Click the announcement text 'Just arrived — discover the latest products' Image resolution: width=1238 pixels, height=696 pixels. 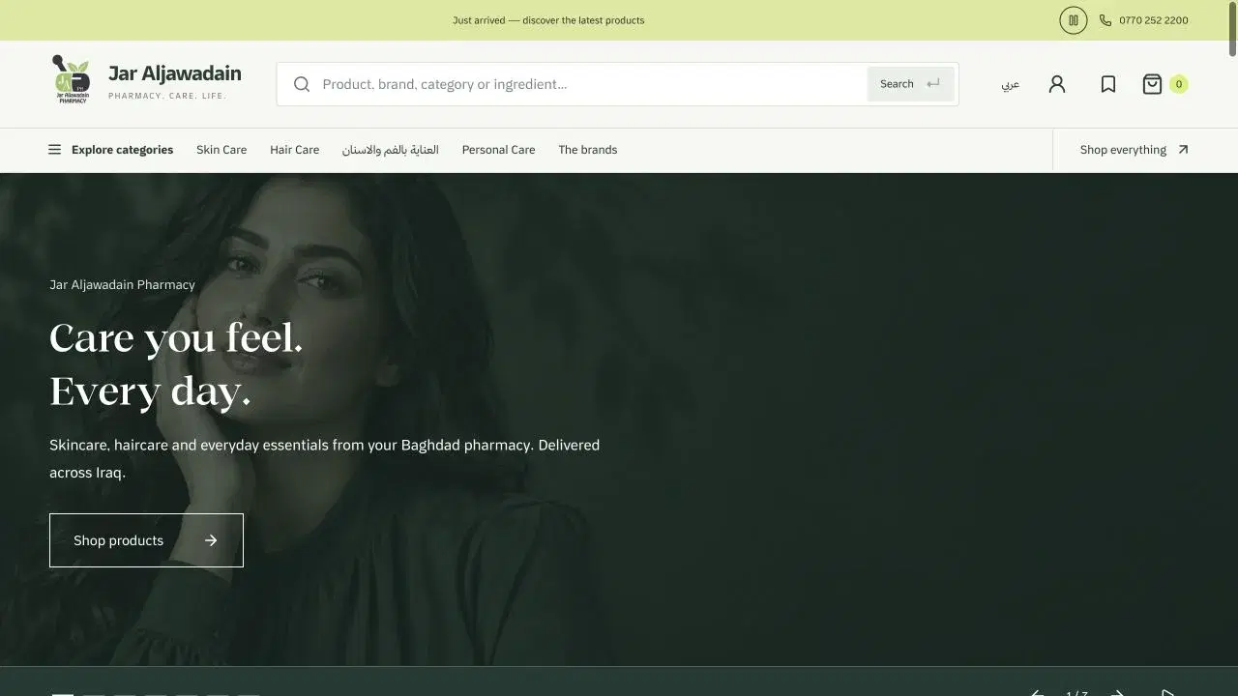point(548,20)
